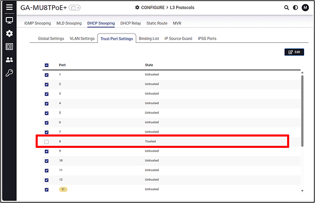Uncheck the t1 port checkbox

point(46,190)
